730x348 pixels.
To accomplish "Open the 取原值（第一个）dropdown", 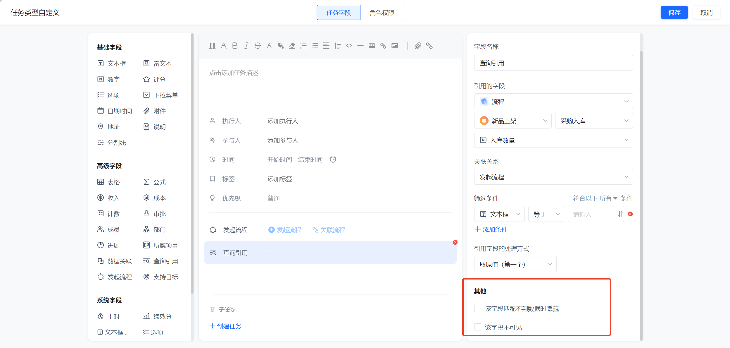I will click(x=515, y=264).
